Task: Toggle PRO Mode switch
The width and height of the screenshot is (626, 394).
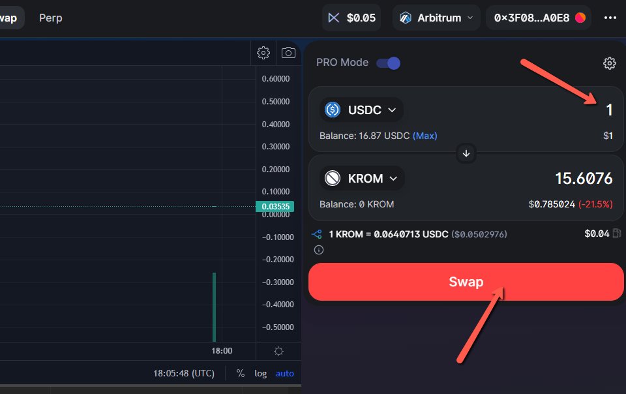Action: point(389,63)
